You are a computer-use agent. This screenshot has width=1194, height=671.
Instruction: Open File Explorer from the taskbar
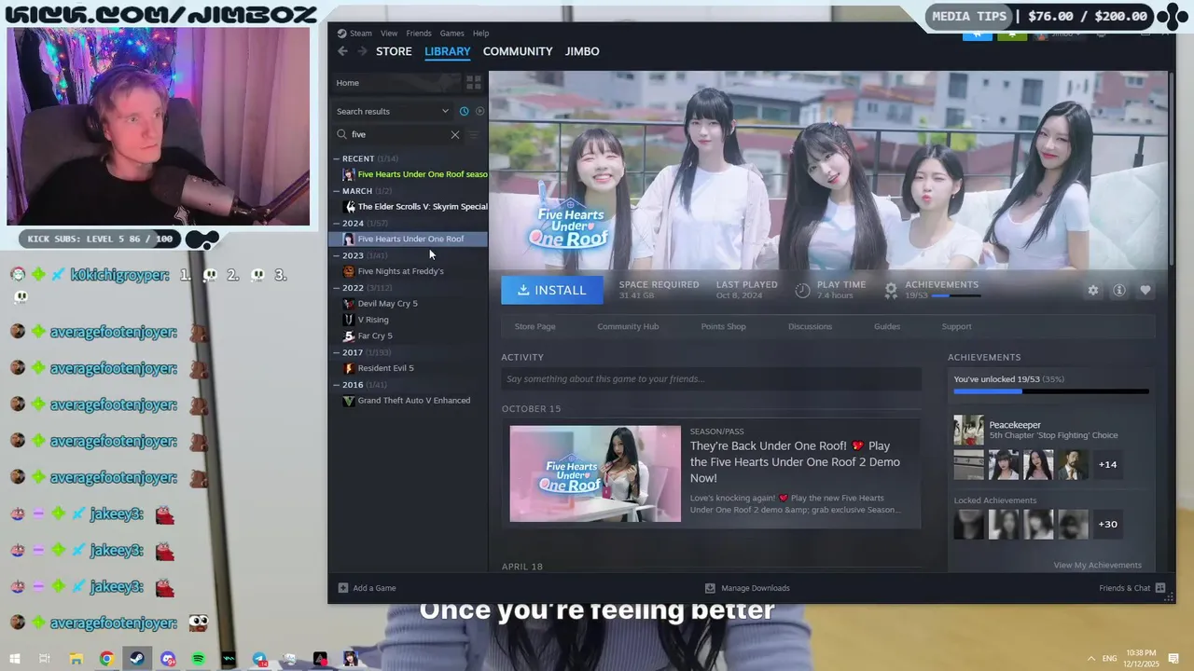tap(76, 659)
